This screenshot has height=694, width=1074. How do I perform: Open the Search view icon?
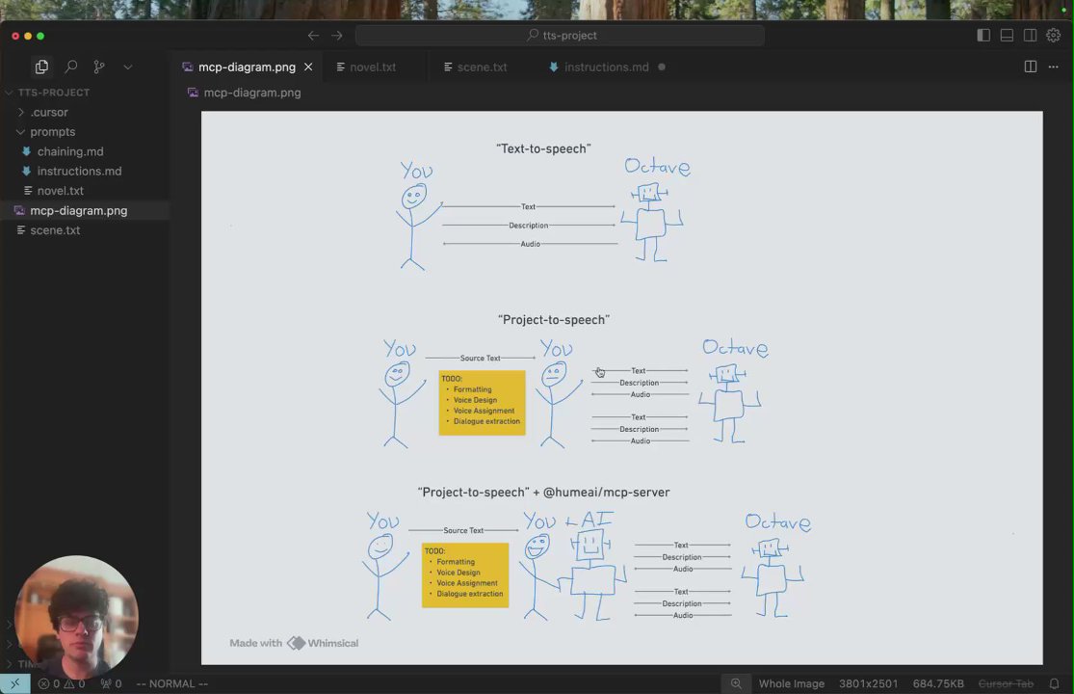(x=70, y=67)
